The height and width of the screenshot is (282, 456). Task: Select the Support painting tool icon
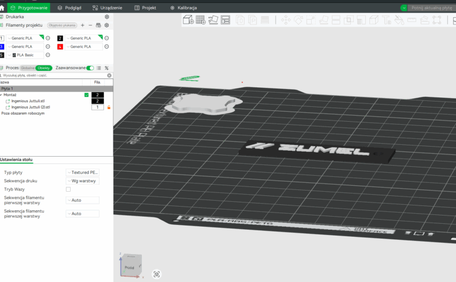click(x=361, y=20)
